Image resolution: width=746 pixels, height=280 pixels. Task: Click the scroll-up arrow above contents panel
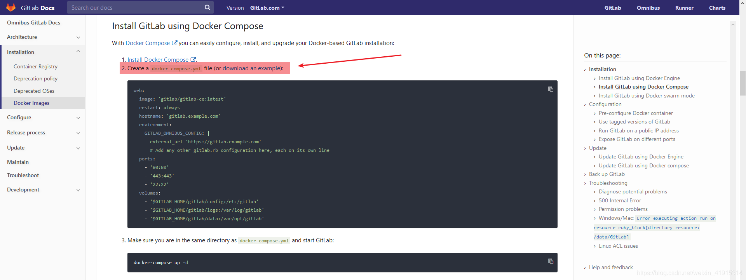[x=733, y=24]
